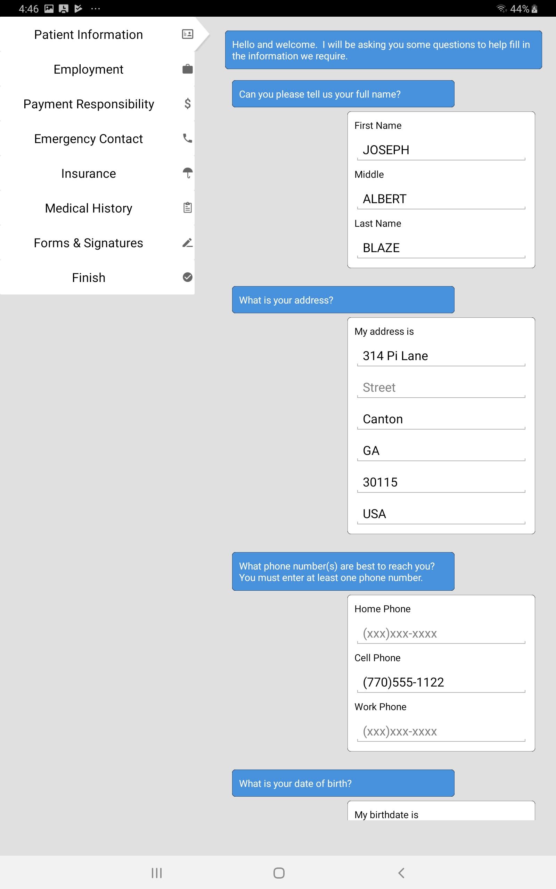This screenshot has height=889, width=556.
Task: Focus the empty Street field
Action: click(441, 387)
